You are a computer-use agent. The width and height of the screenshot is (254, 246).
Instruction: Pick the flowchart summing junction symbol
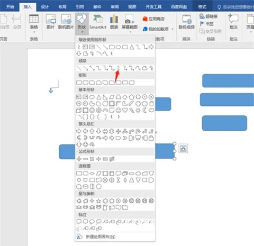click(105, 180)
